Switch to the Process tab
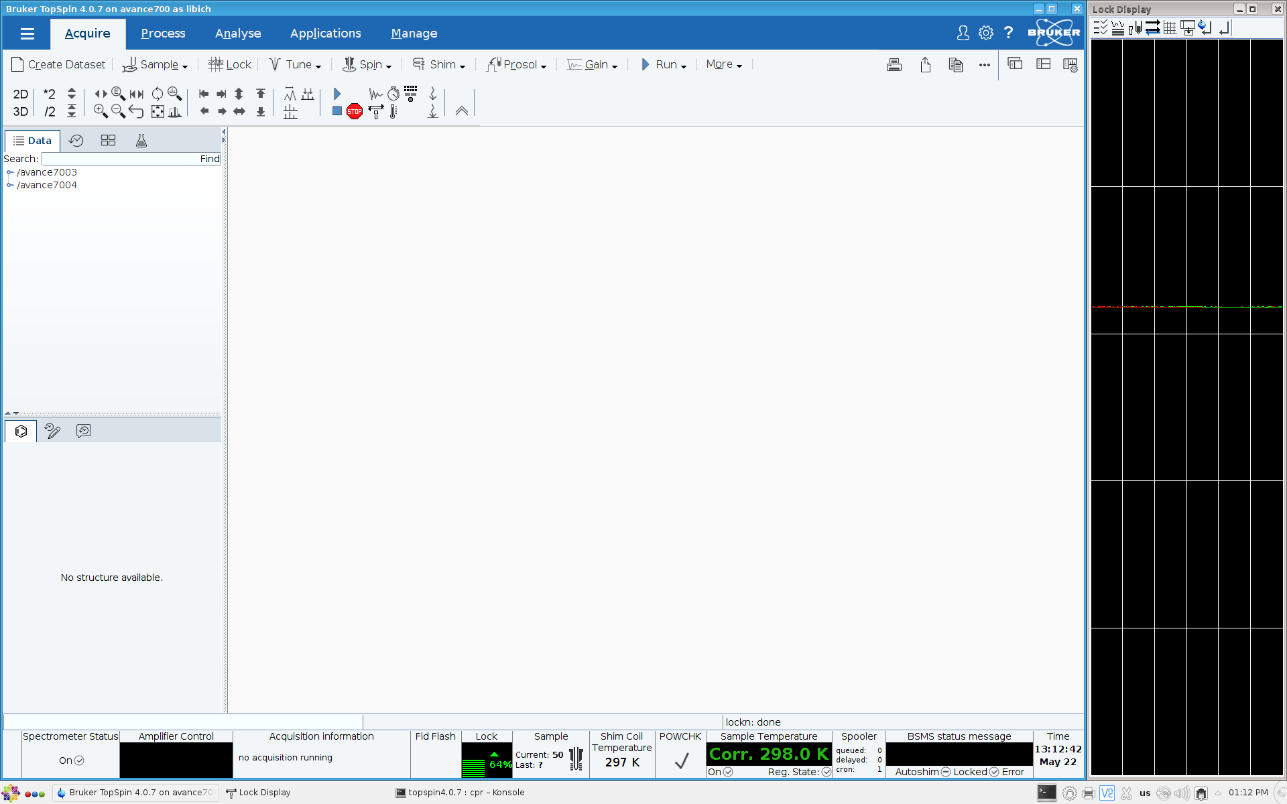1287x804 pixels. click(x=163, y=33)
